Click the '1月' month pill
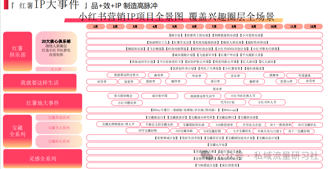The height and width of the screenshot is (169, 329). pos(95,26)
